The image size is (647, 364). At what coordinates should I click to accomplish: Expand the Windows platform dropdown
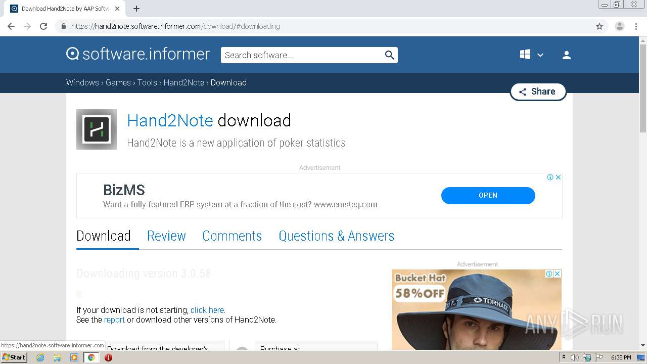coord(531,55)
